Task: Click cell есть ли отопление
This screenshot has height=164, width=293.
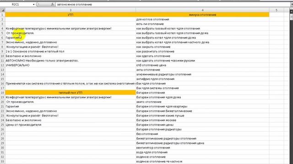Action: [202, 24]
